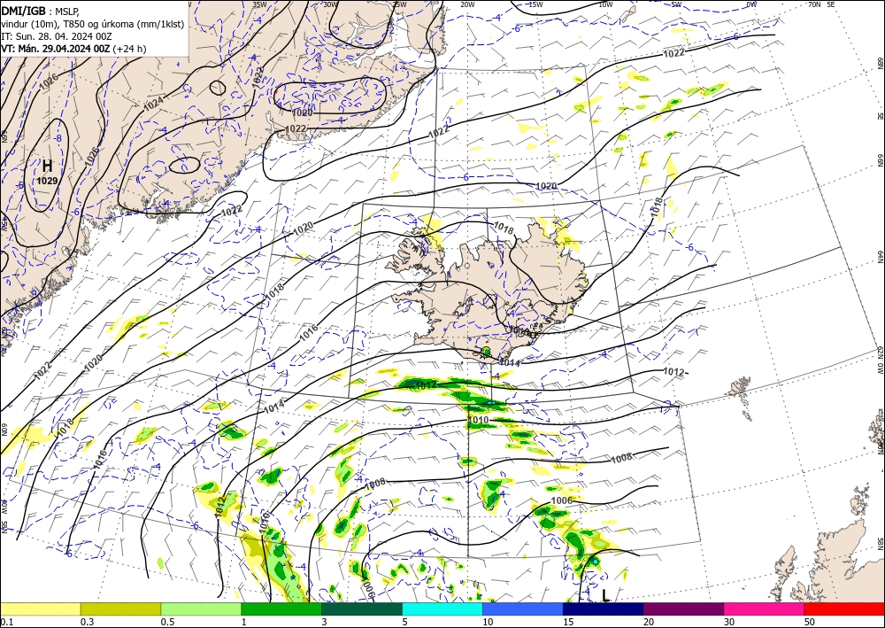Click the '15W' longitude label

click(535, 4)
